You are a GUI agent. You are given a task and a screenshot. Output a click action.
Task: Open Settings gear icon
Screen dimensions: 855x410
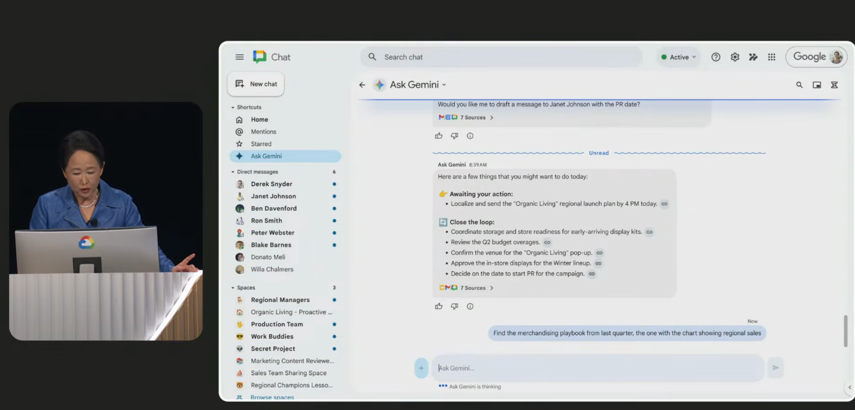(x=735, y=57)
